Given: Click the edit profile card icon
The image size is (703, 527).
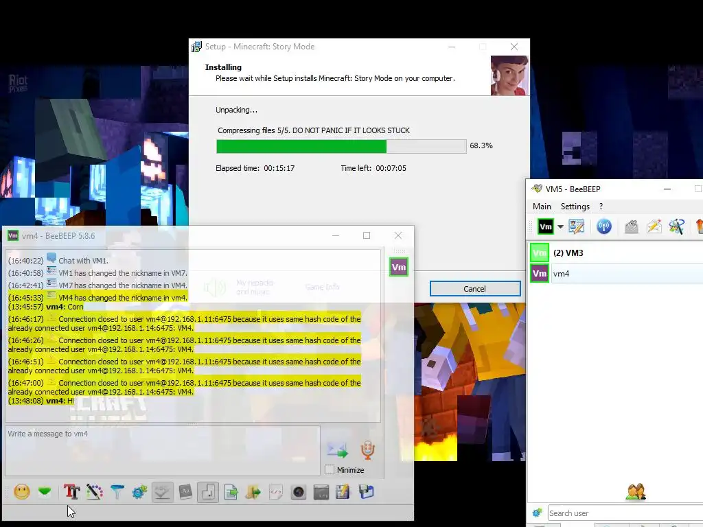Looking at the screenshot, I should click(x=577, y=226).
